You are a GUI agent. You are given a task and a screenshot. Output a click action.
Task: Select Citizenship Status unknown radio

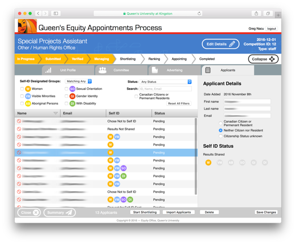(221, 136)
